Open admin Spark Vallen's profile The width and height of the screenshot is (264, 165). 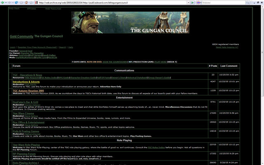coord(49,55)
